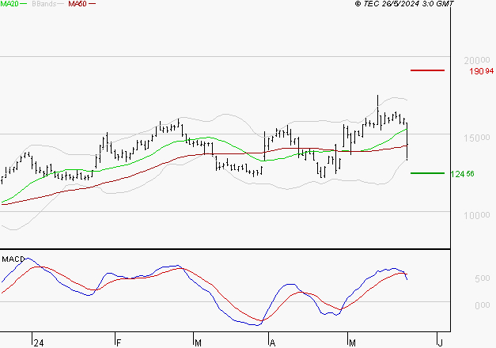Click the green 124.56 support value
Viewport: 496px width, 348px height.
point(462,174)
